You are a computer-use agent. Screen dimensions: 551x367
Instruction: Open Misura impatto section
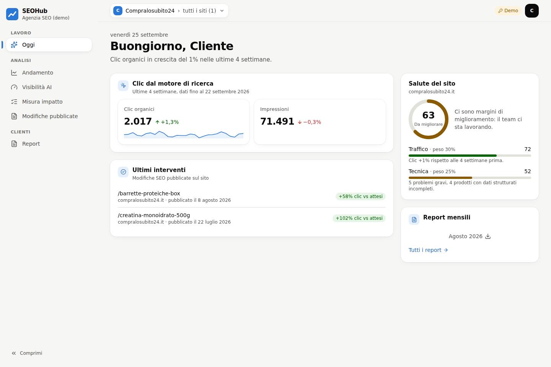(49, 102)
